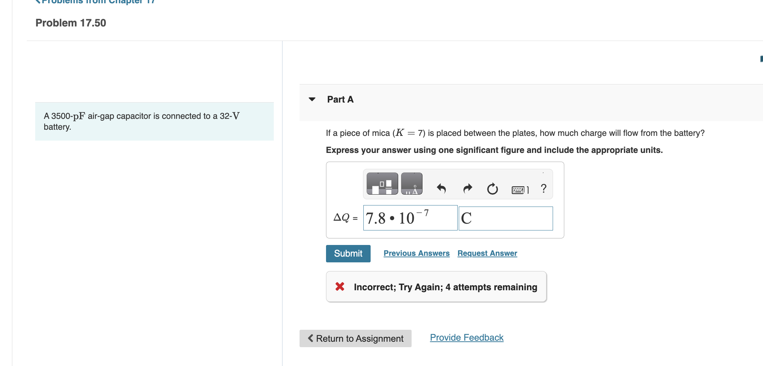
Task: Select the Part A header label
Action: coord(340,99)
